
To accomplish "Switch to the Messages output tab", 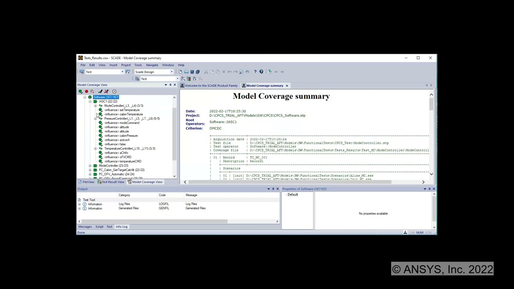I will pos(85,227).
